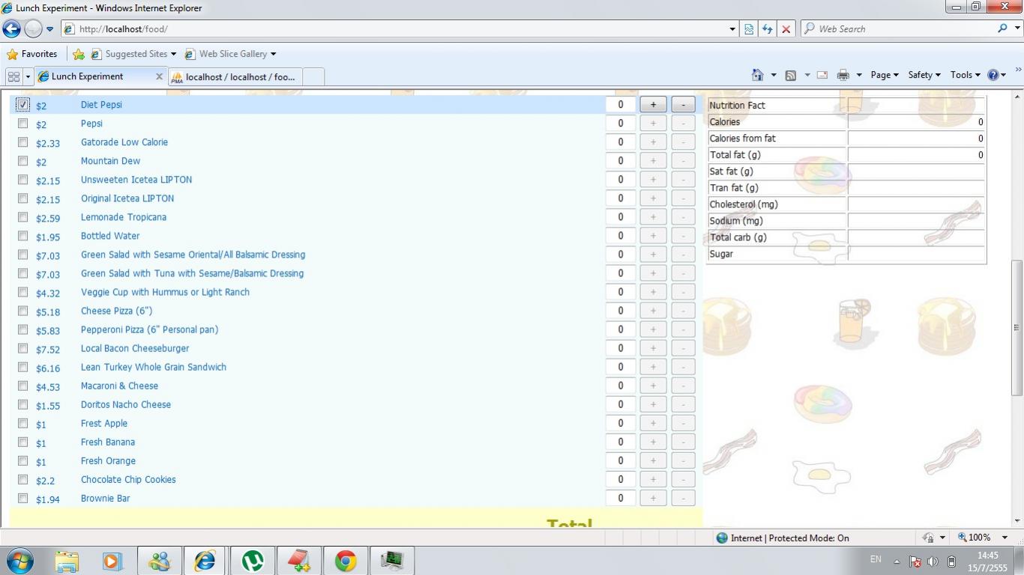
Task: Open the recent pages dropdown arrow
Action: (49, 29)
